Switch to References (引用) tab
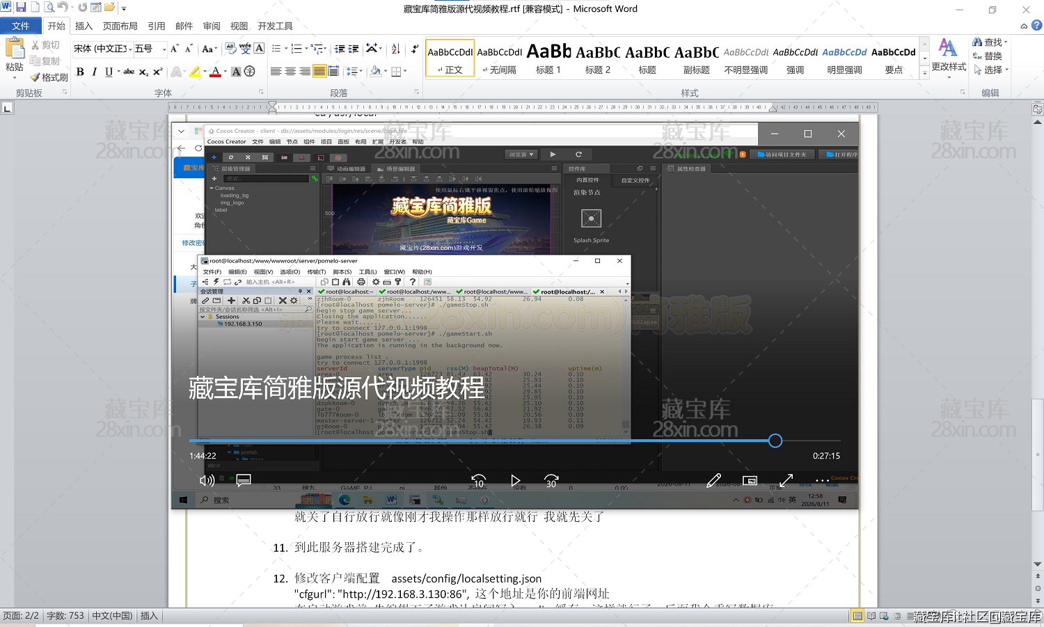 [157, 26]
